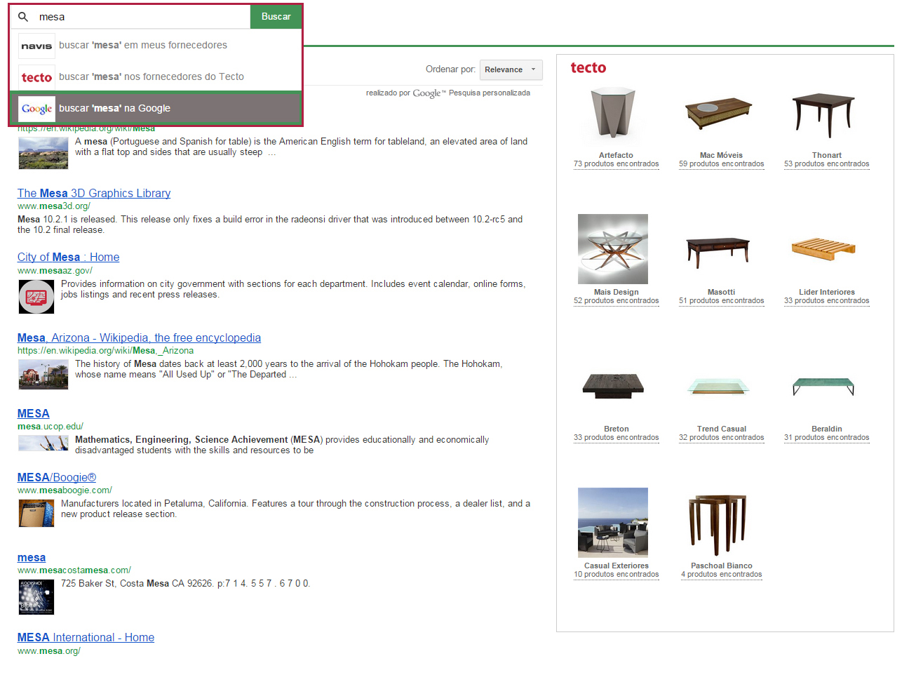The image size is (909, 682).
Task: Open the Relevance sort dropdown
Action: 511,69
